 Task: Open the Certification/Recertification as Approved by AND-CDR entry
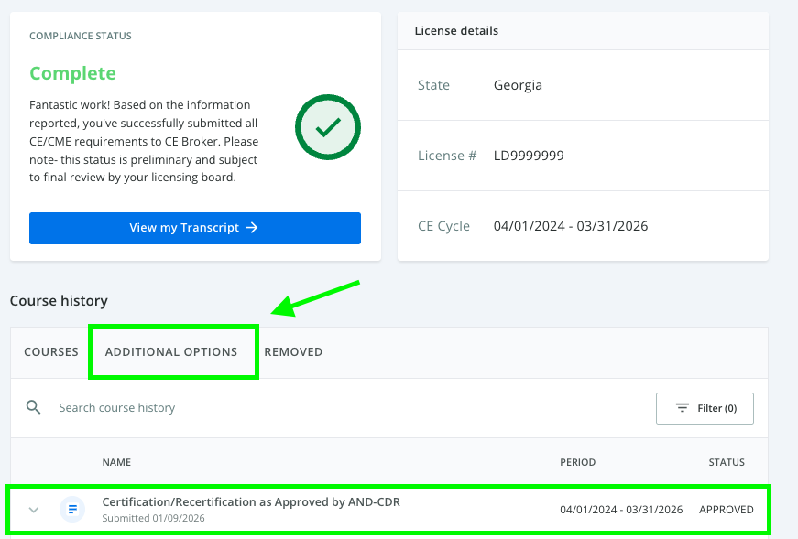(251, 502)
